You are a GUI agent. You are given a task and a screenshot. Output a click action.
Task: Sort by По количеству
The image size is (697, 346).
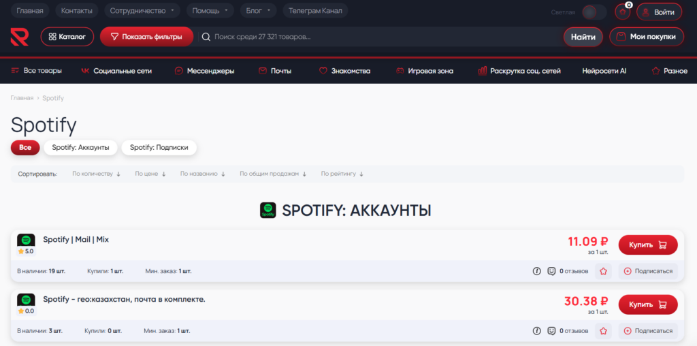97,174
